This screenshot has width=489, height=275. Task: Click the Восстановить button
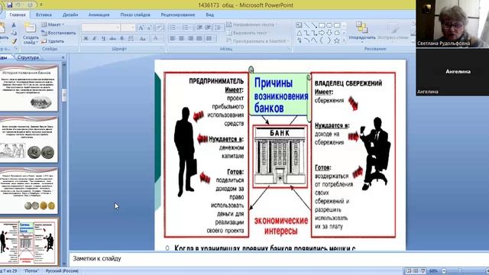point(59,33)
